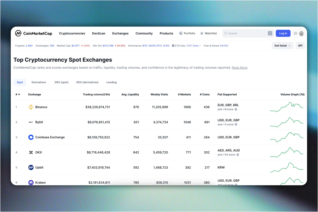Sort by rank using the # column arrow

pyautogui.click(x=19, y=94)
